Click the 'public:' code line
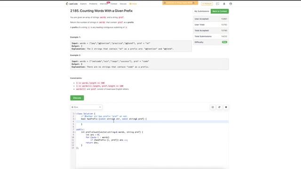 (80, 130)
